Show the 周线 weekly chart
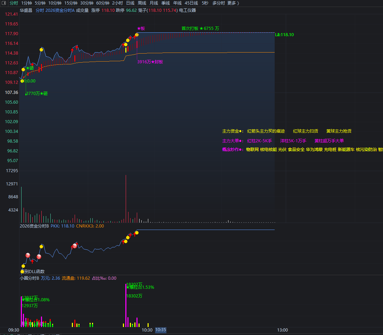The width and height of the screenshot is (383, 335). [142, 3]
